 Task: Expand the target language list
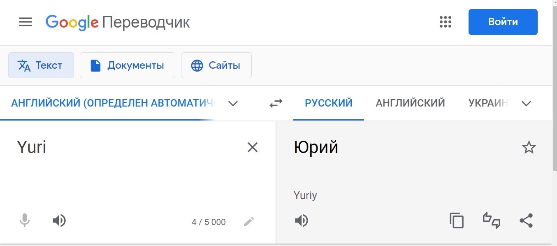(x=526, y=103)
